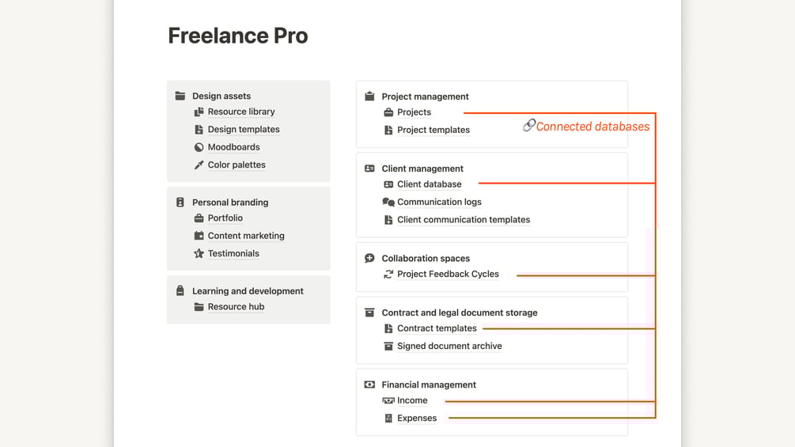Click the eyedropper icon next to Color palettes
Screen dimensions: 795x447
click(x=199, y=165)
